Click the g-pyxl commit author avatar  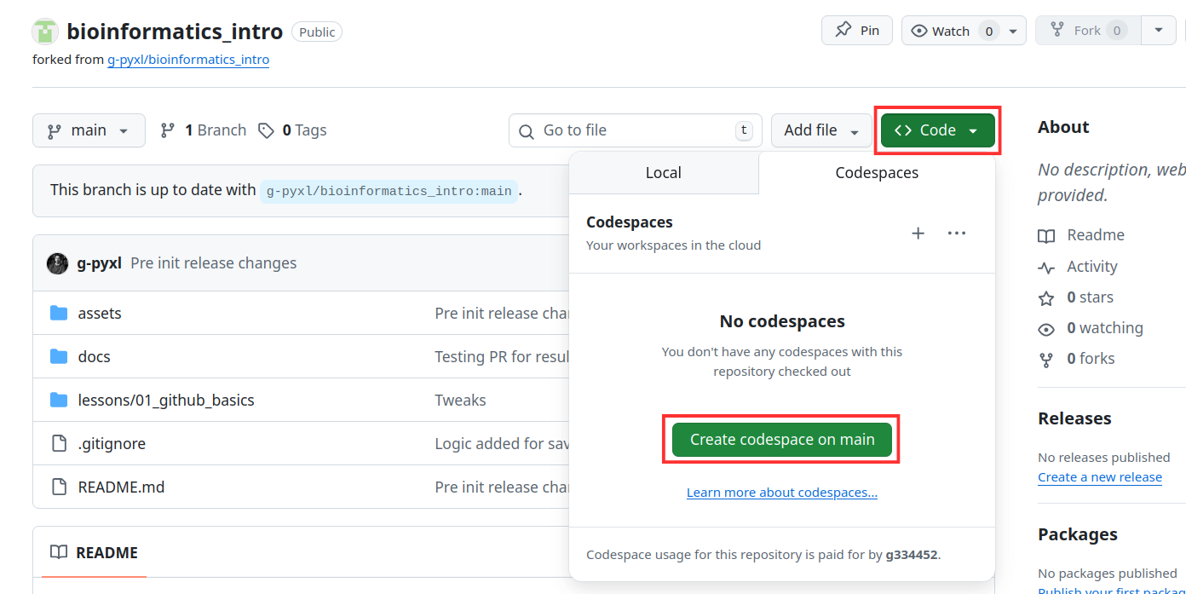[57, 263]
